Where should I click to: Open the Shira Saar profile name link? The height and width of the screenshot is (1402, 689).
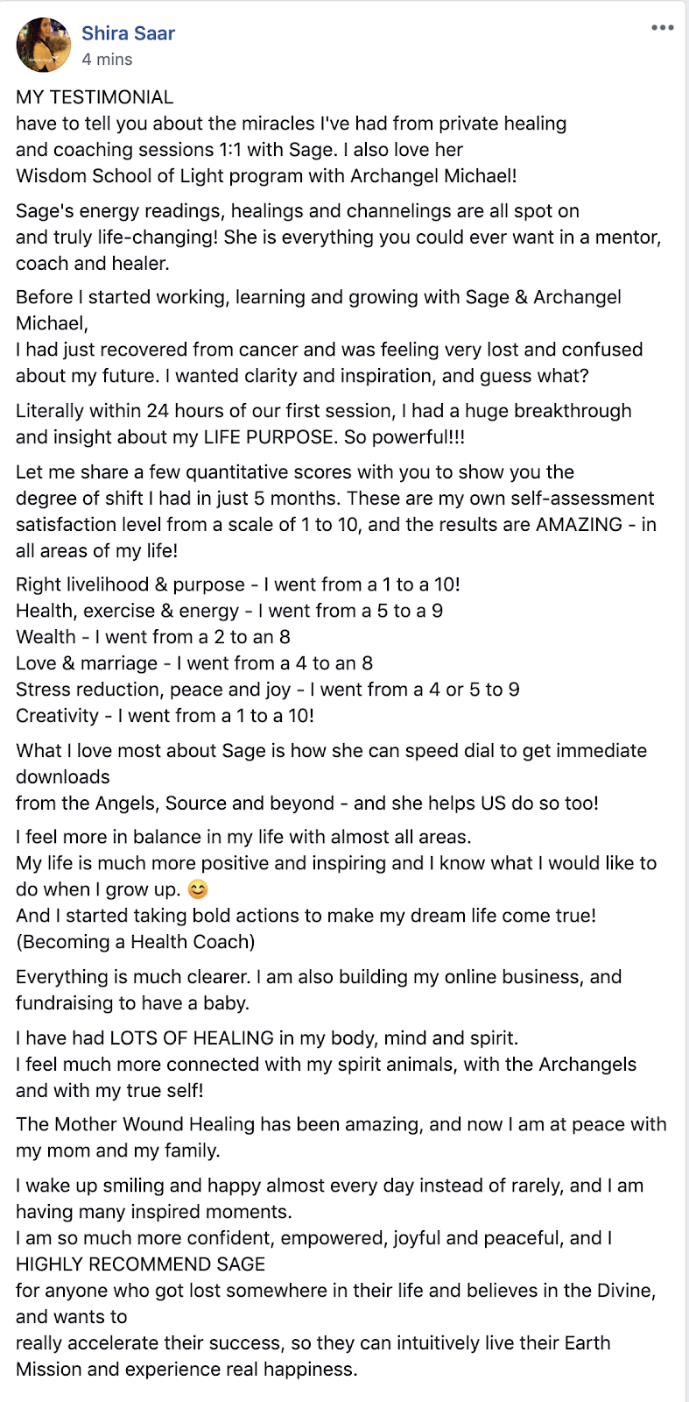128,33
